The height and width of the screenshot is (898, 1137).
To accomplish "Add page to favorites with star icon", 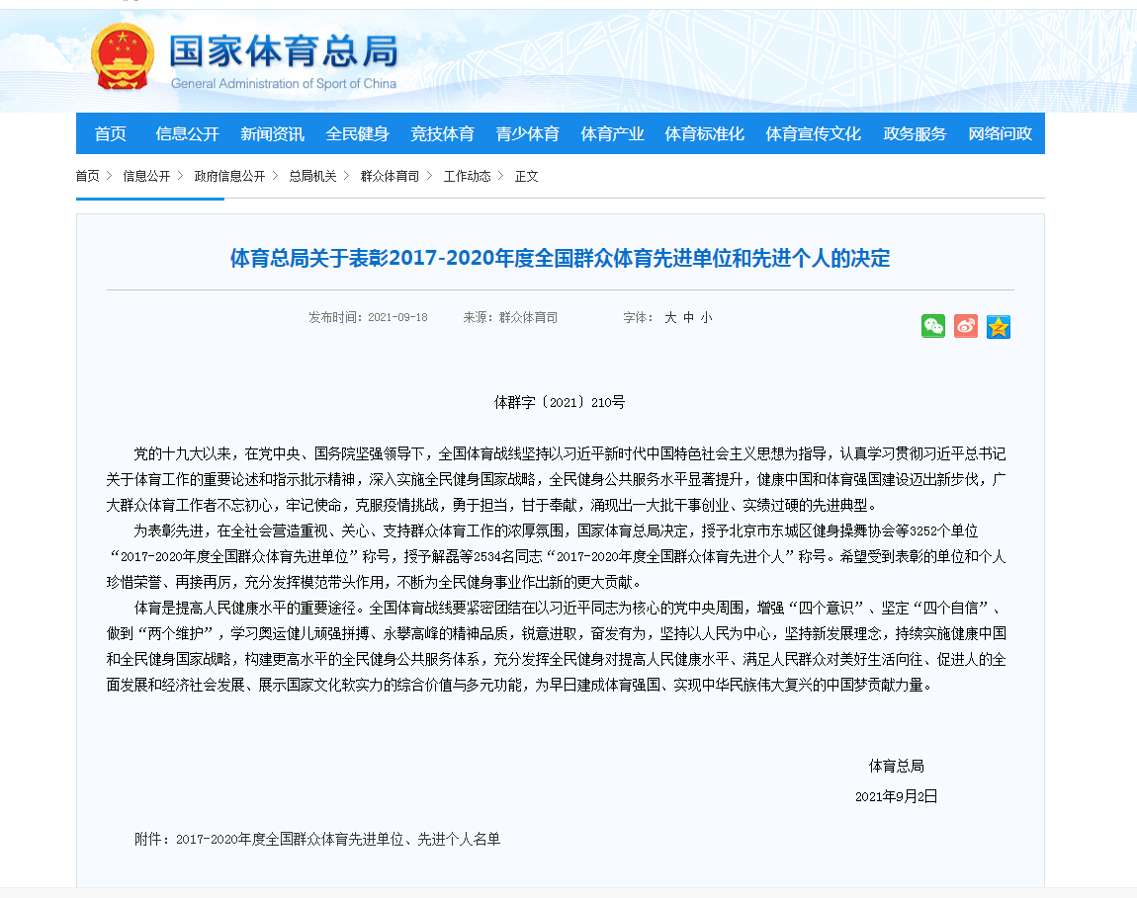I will click(999, 326).
